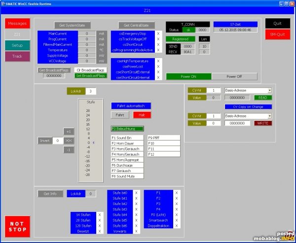Toggle F7 Geräusch function

pyautogui.click(x=127, y=171)
